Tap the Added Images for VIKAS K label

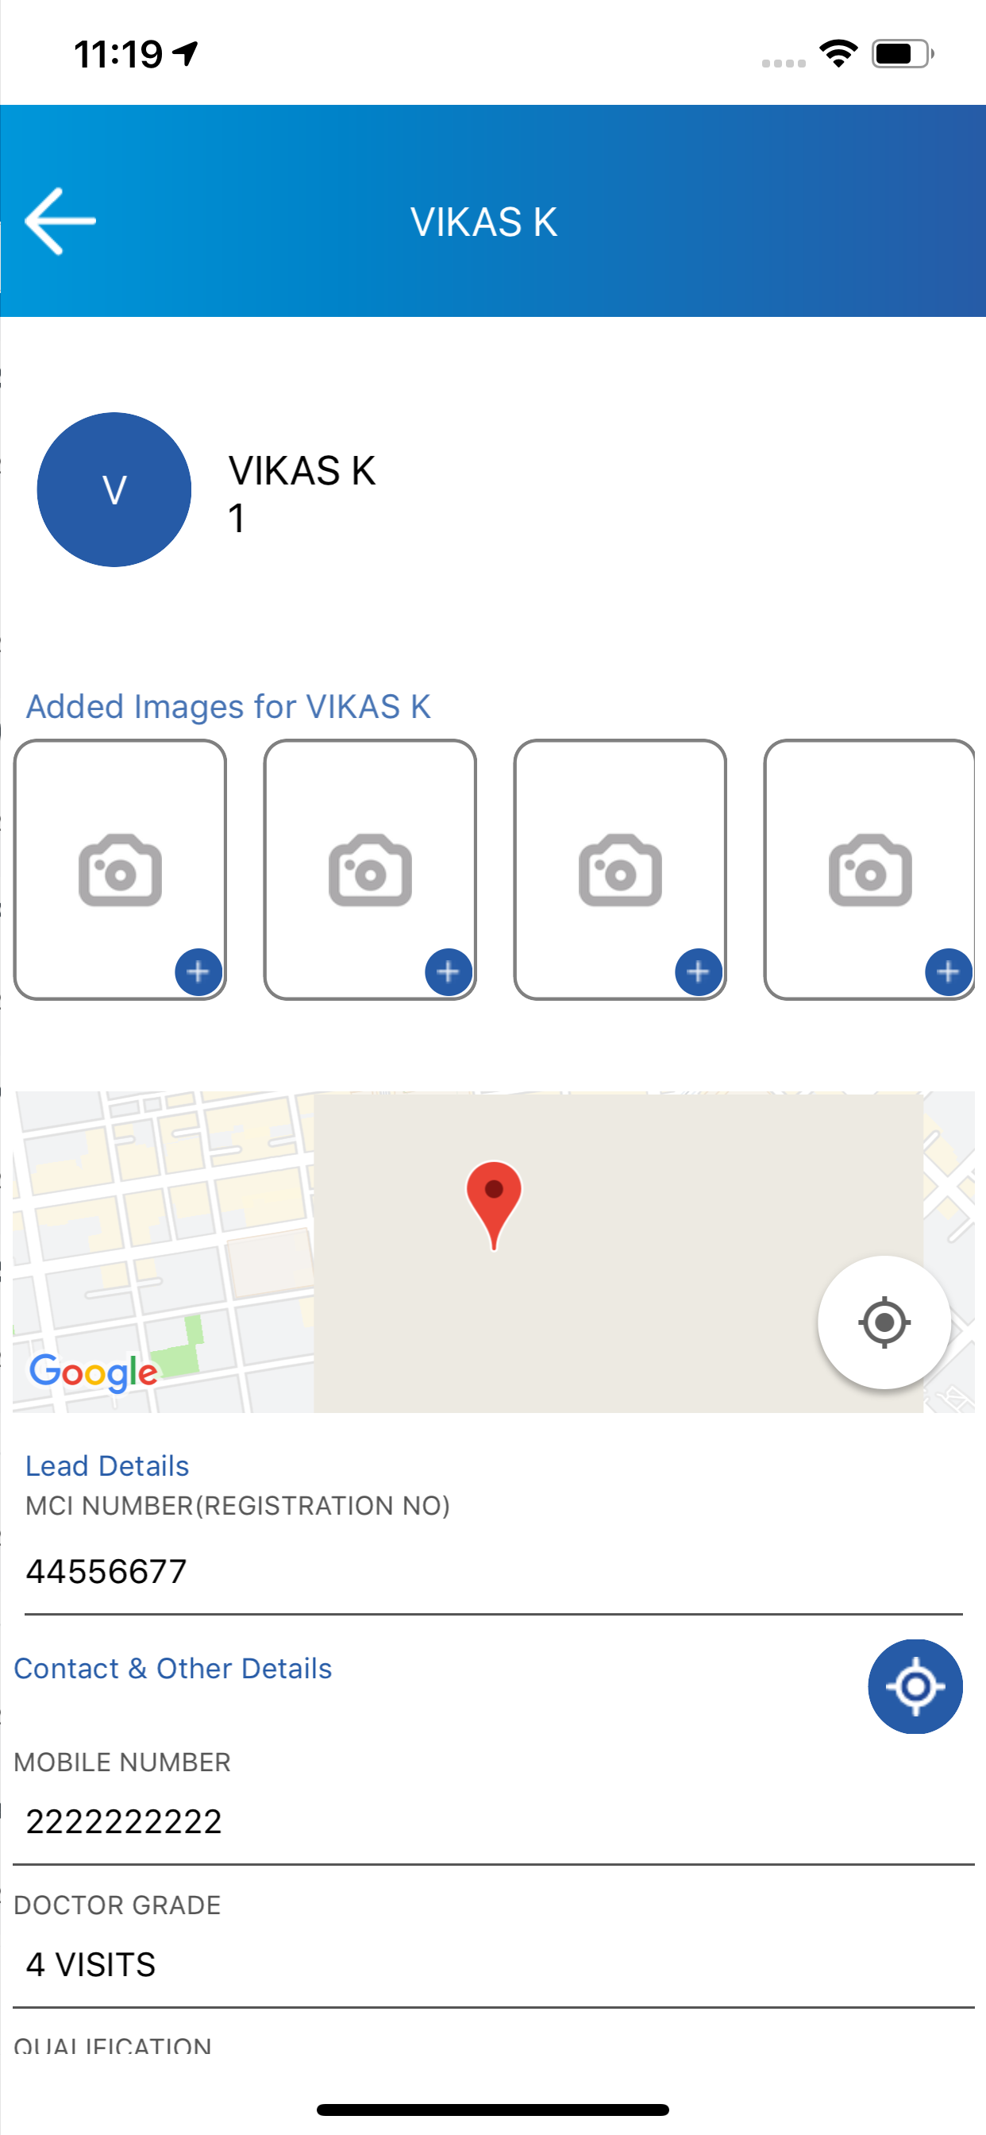tap(229, 707)
